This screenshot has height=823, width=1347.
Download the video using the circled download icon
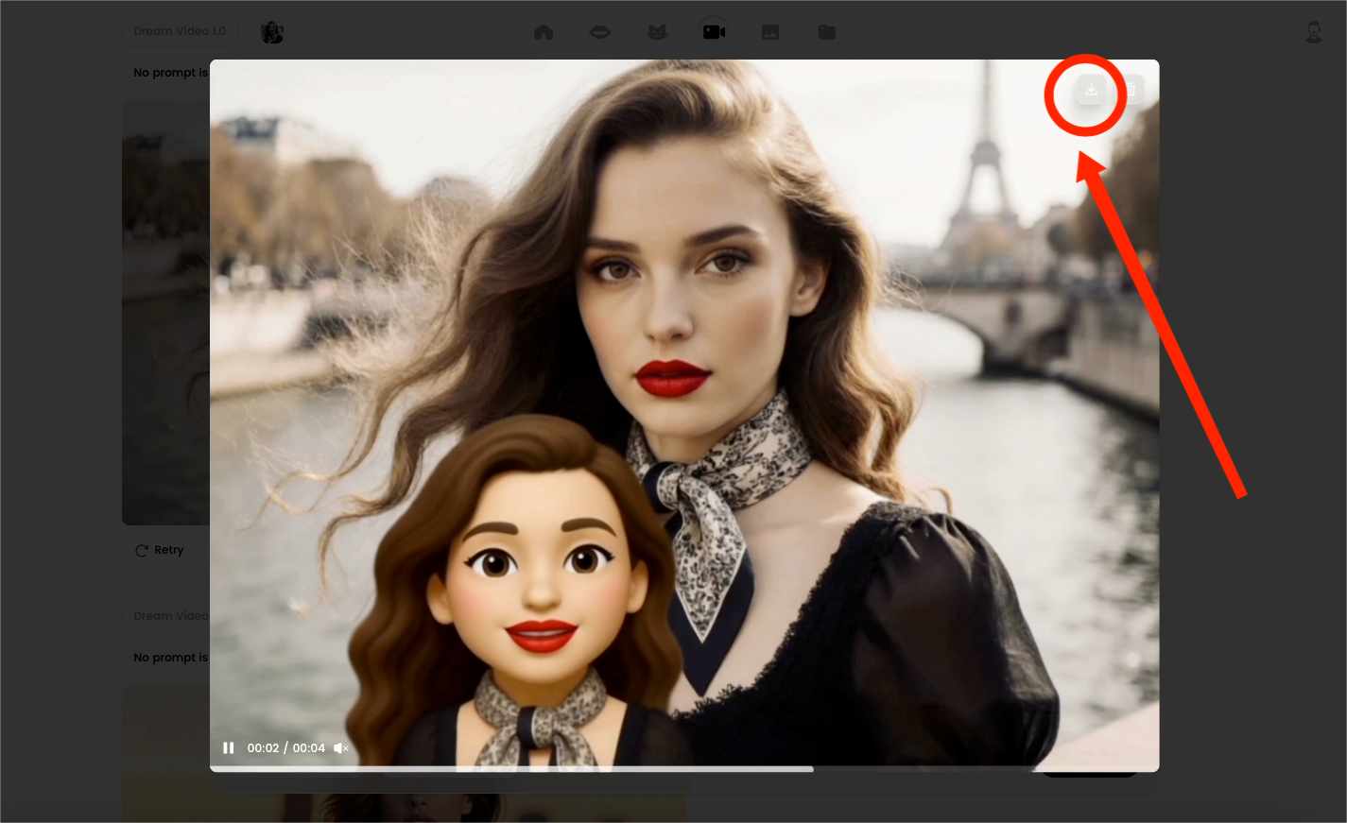[x=1091, y=91]
